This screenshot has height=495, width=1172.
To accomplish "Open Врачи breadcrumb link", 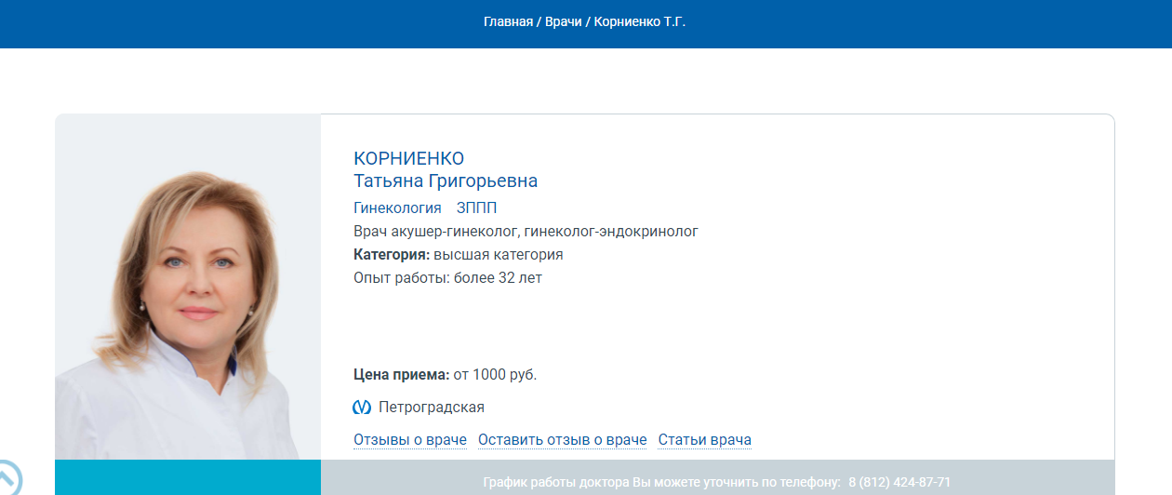I will tap(562, 20).
